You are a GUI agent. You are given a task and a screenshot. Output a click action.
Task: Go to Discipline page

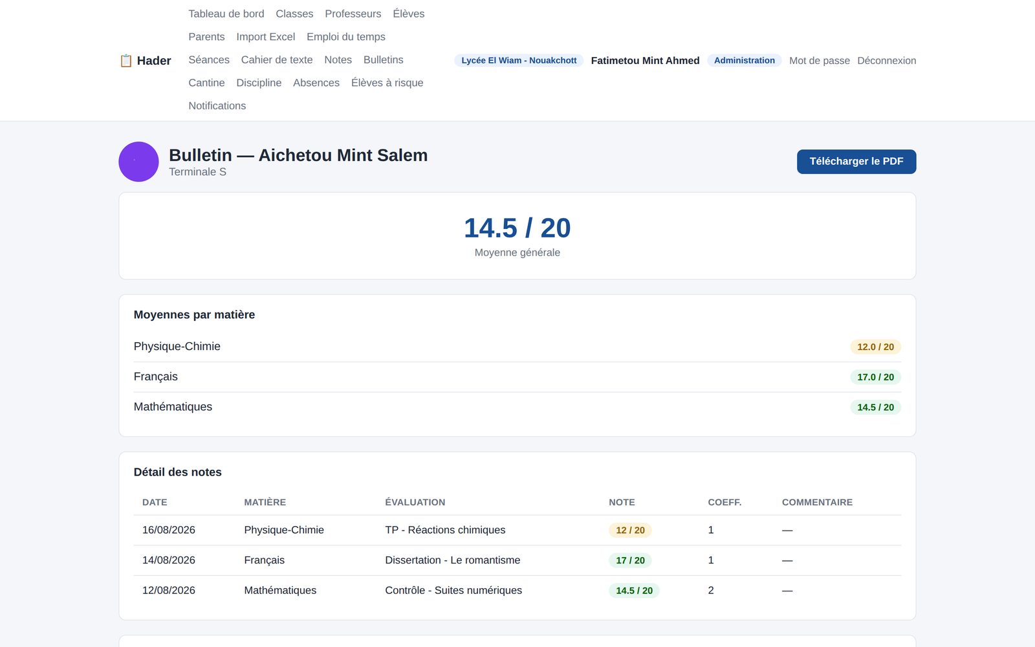(259, 83)
